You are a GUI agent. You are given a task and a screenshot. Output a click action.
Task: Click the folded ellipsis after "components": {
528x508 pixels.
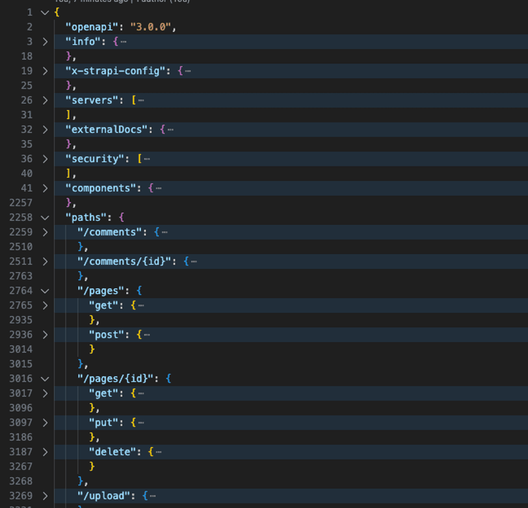coord(159,188)
